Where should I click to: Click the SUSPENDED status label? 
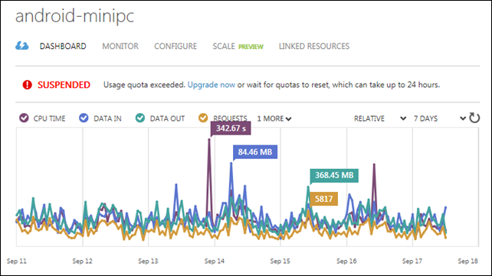coord(64,85)
